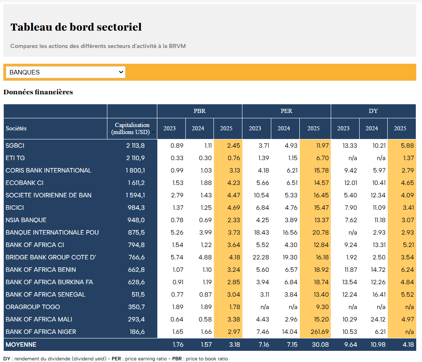The image size is (422, 362).
Task: Click BANK OF AFRICA MALI DY 24.12
Action: click(x=378, y=319)
